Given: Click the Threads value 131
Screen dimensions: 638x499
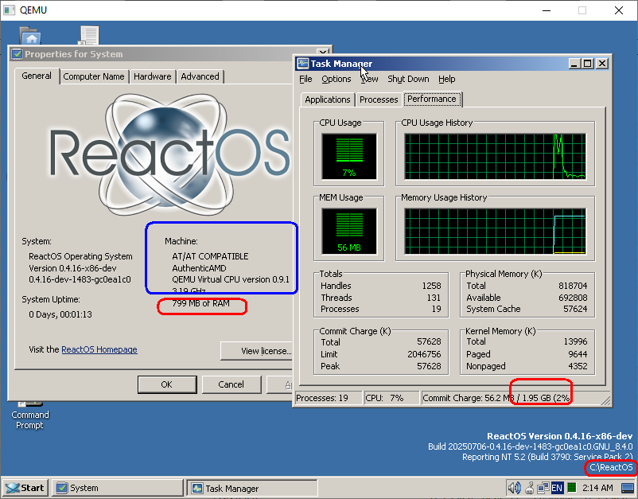Looking at the screenshot, I should (x=434, y=298).
